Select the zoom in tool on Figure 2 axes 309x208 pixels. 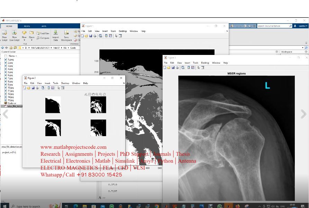coord(97,94)
